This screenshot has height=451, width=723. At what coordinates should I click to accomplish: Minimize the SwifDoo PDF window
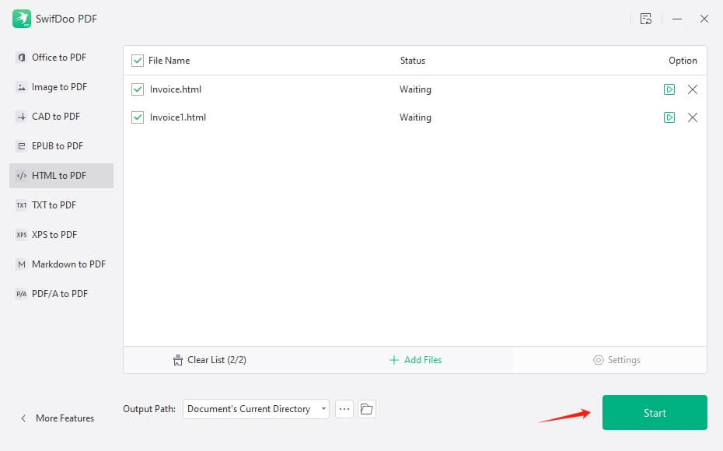tap(677, 19)
